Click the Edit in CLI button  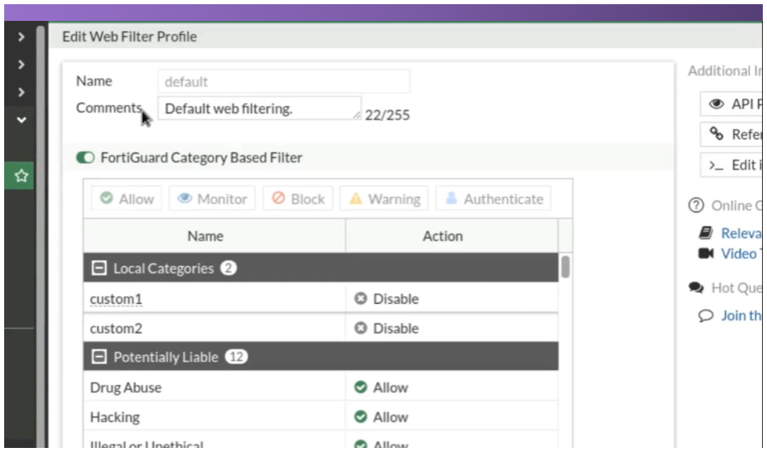point(731,165)
